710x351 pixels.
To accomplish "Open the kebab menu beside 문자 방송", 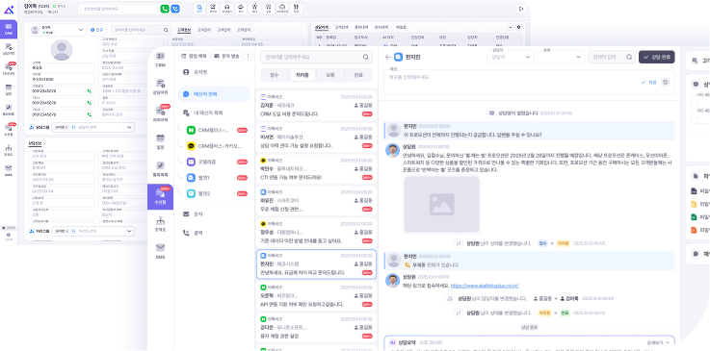I will [x=248, y=56].
